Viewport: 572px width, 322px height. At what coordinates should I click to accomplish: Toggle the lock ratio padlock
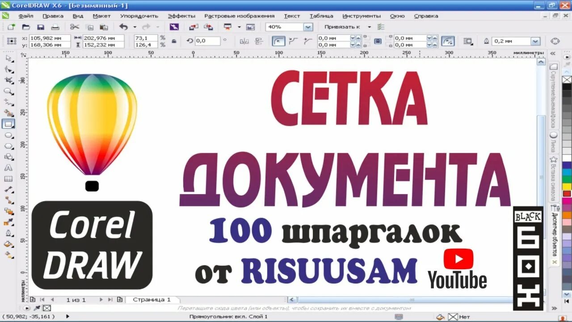tap(174, 41)
